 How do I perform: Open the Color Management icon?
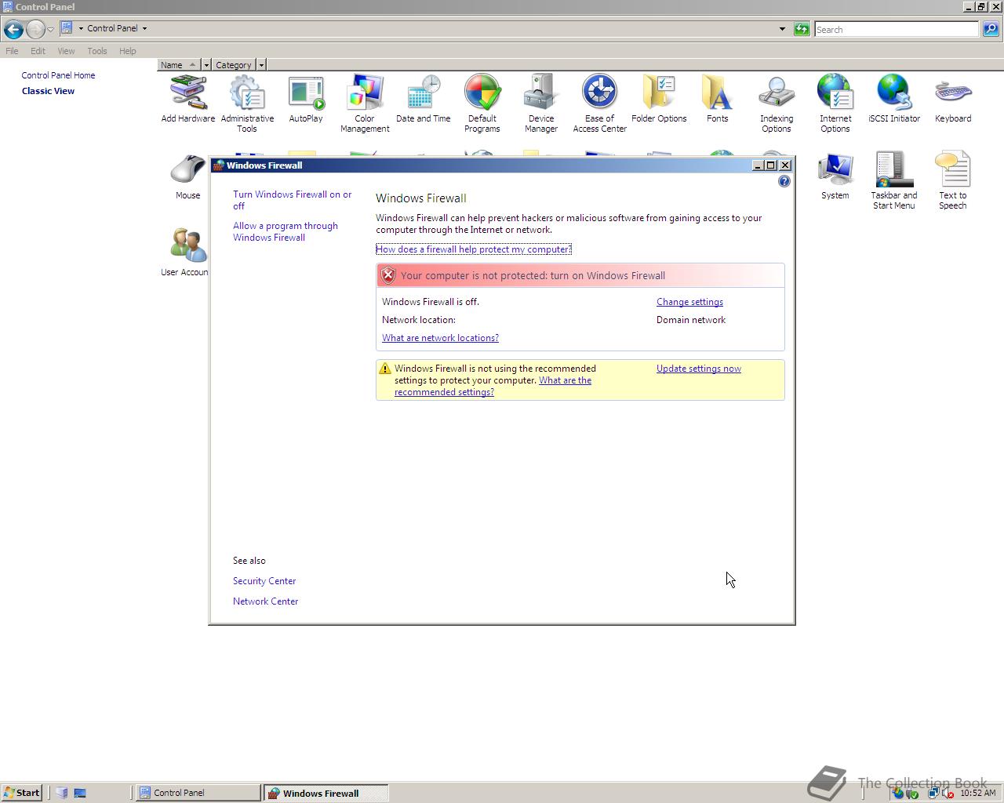tap(365, 104)
